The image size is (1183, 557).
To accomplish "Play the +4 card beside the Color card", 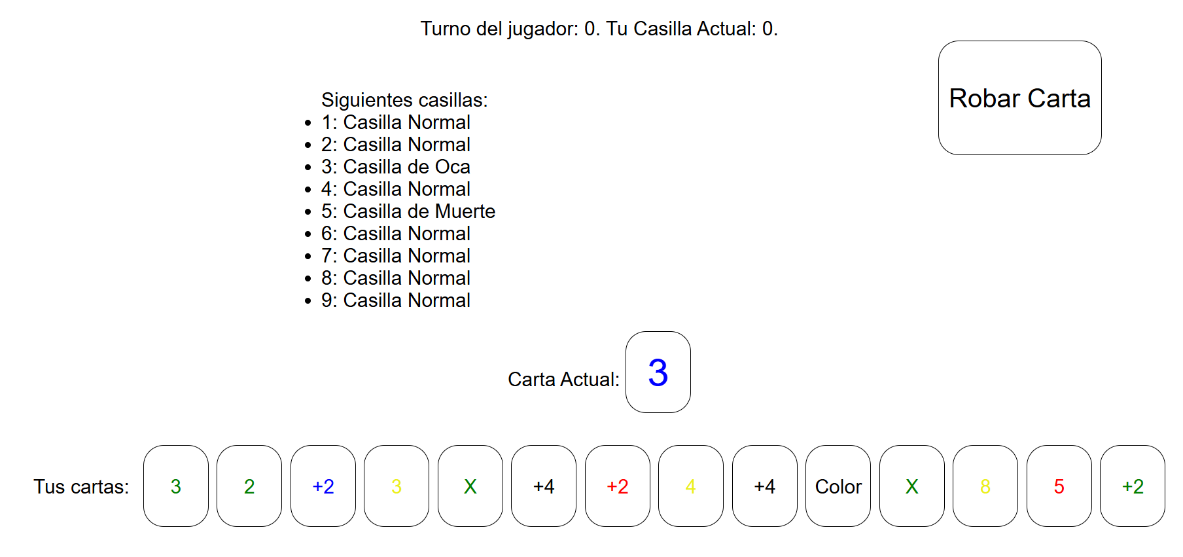I will click(x=765, y=486).
